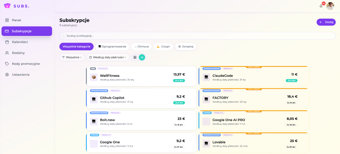This screenshot has width=340, height=154.
Task: Open Kalendarz in sidebar
Action: coord(27,42)
